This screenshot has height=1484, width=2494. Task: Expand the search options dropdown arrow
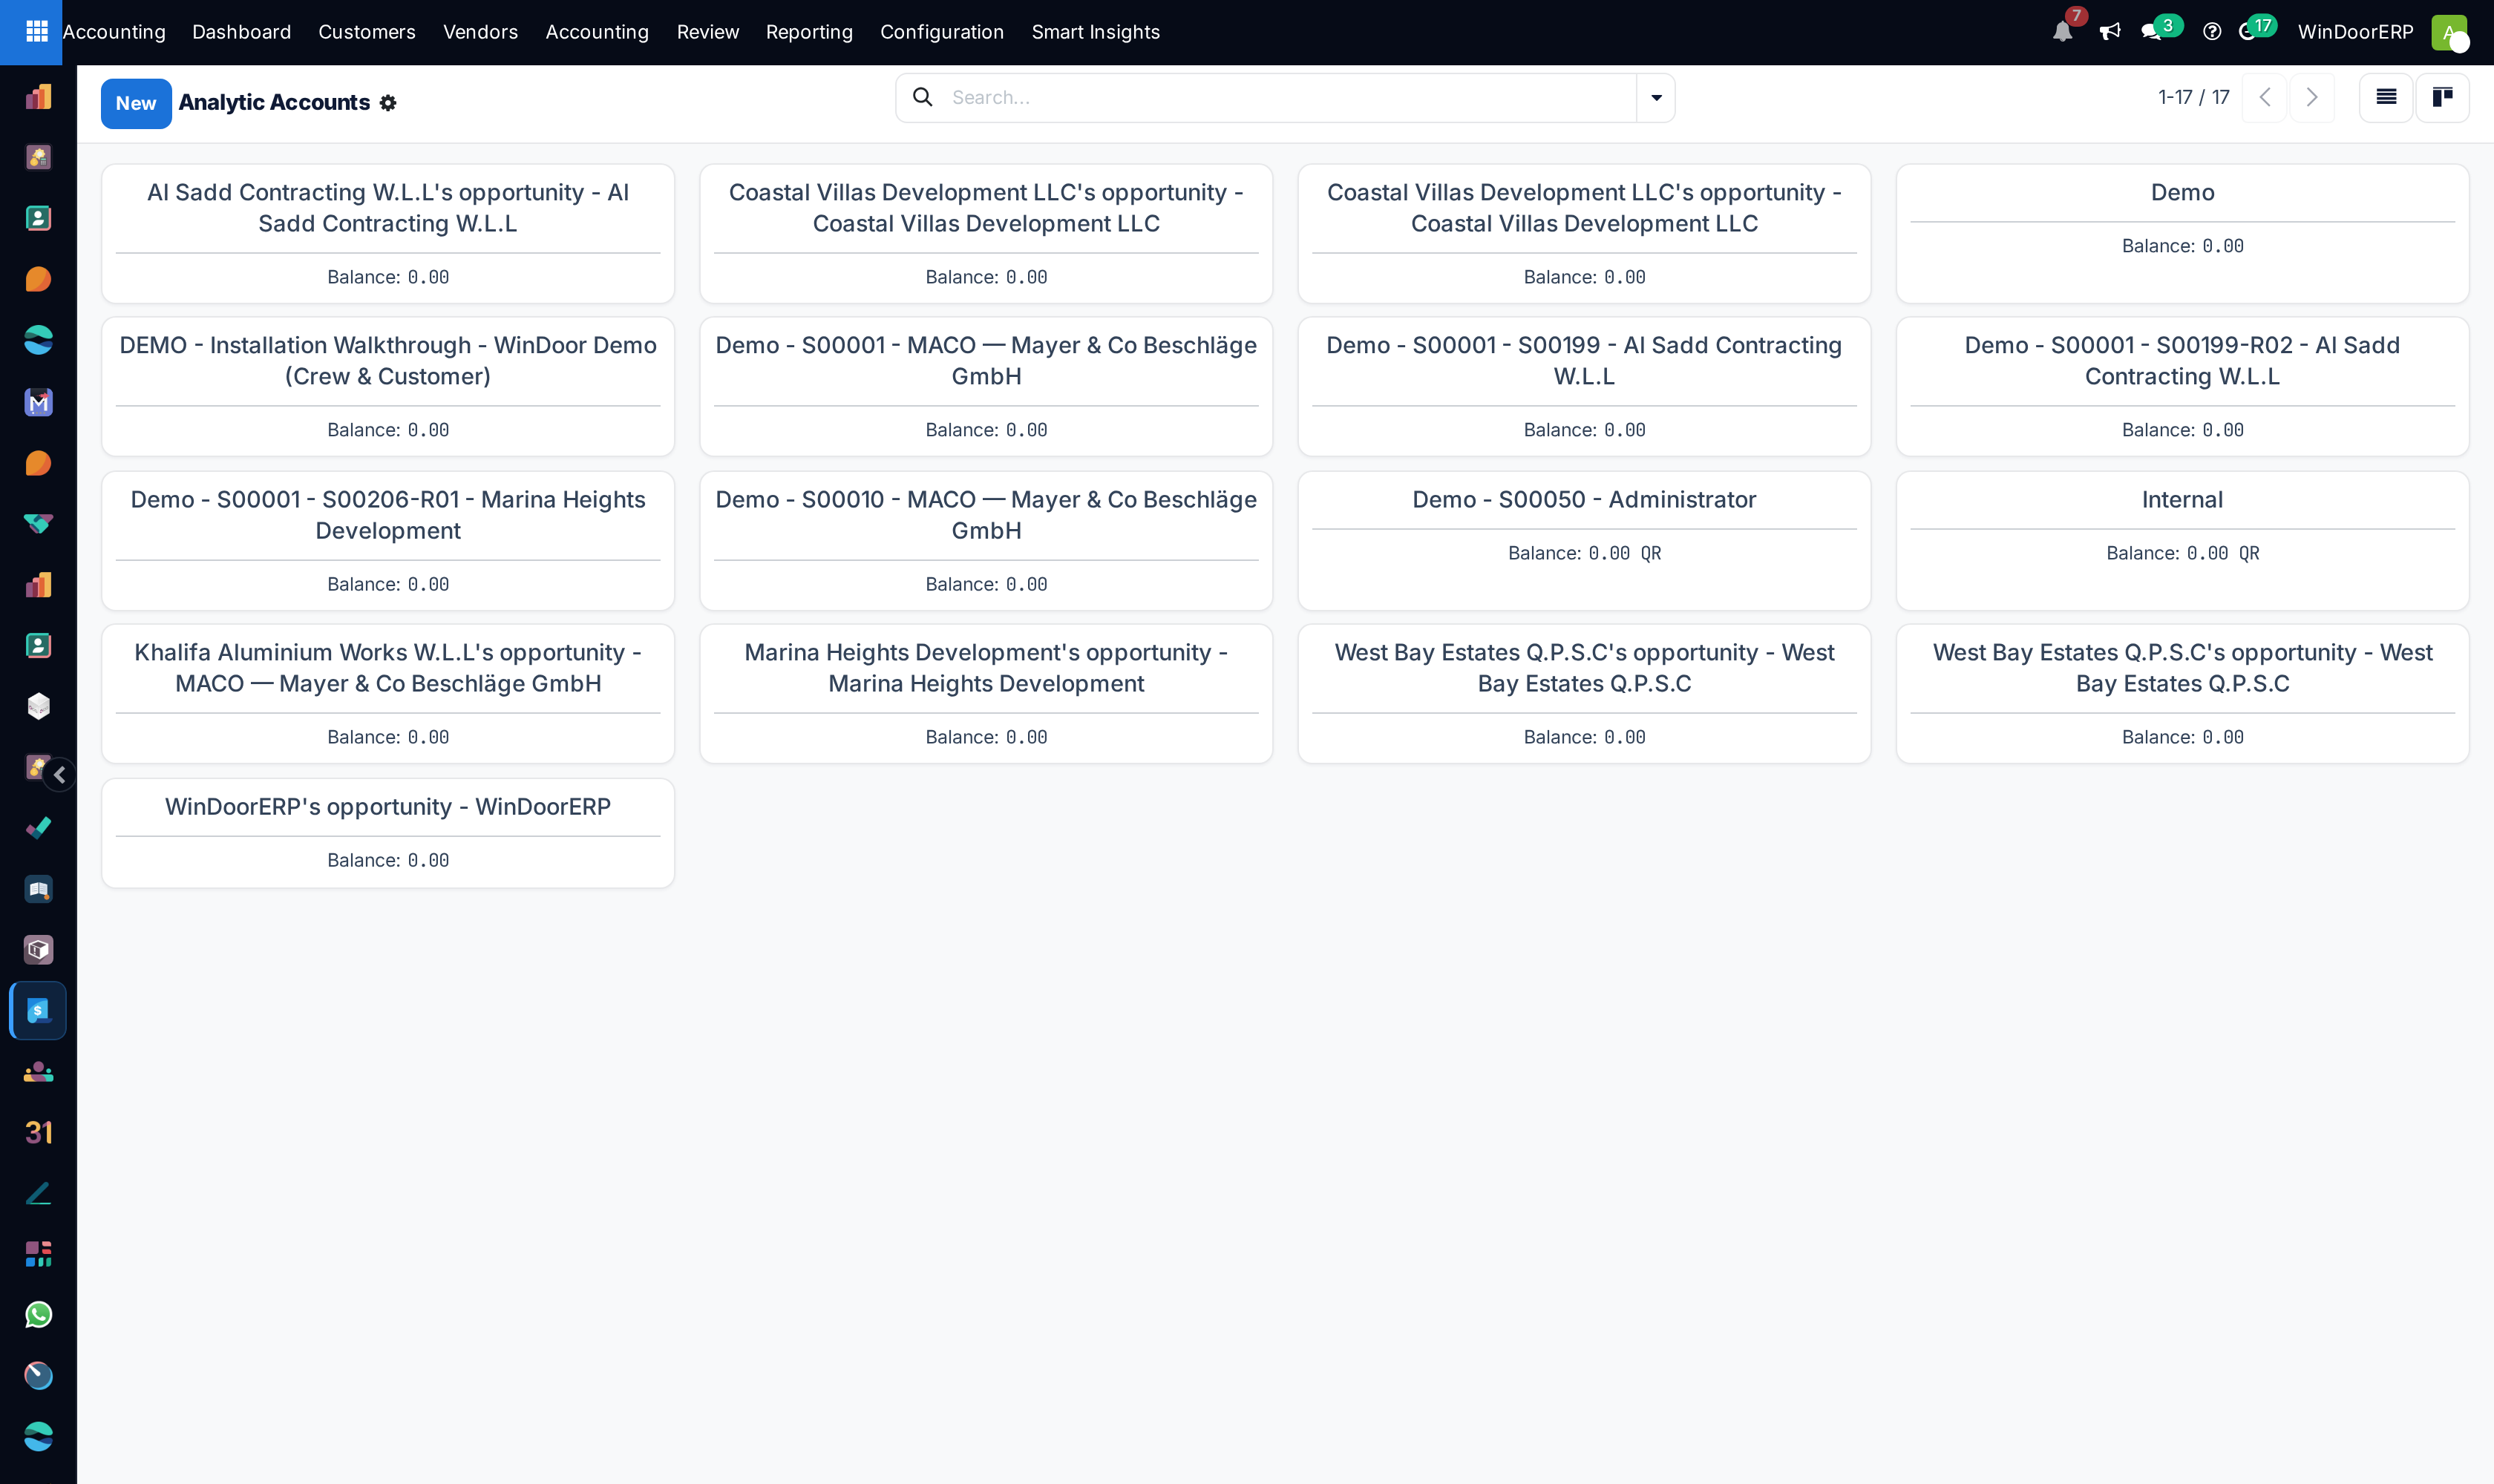tap(1656, 97)
